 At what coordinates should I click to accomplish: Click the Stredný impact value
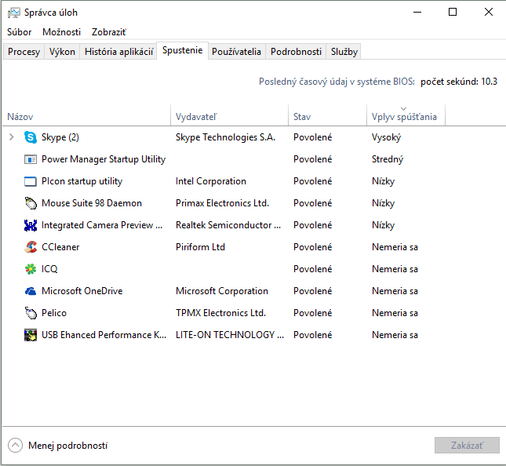388,159
